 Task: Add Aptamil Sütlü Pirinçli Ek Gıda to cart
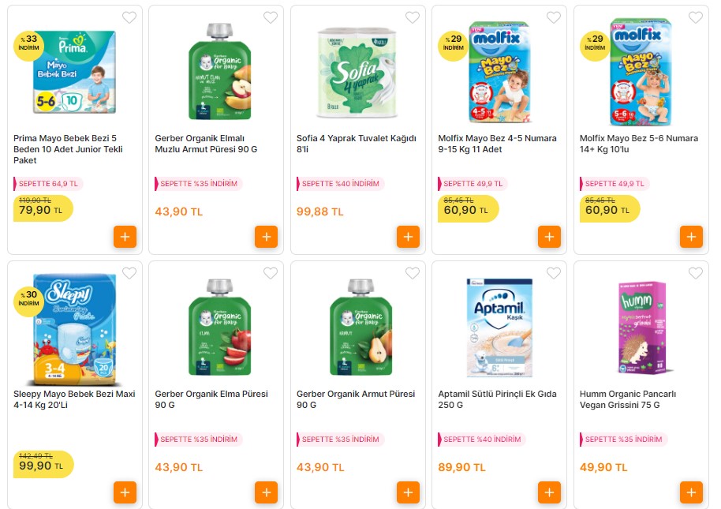coord(549,492)
